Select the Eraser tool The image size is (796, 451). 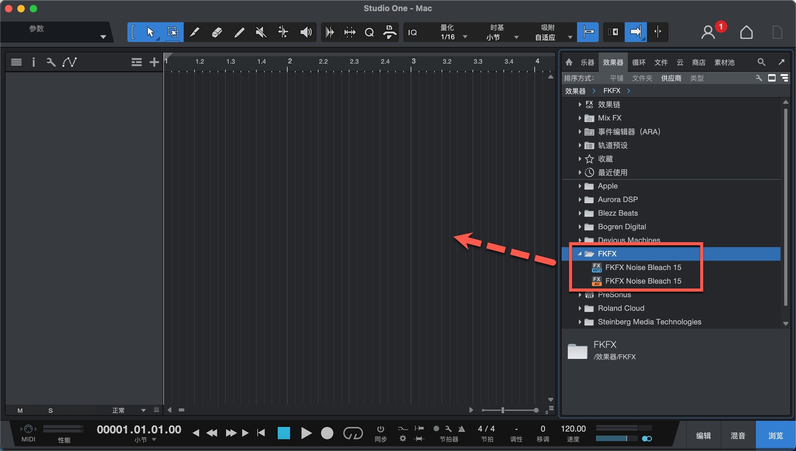[x=216, y=32]
